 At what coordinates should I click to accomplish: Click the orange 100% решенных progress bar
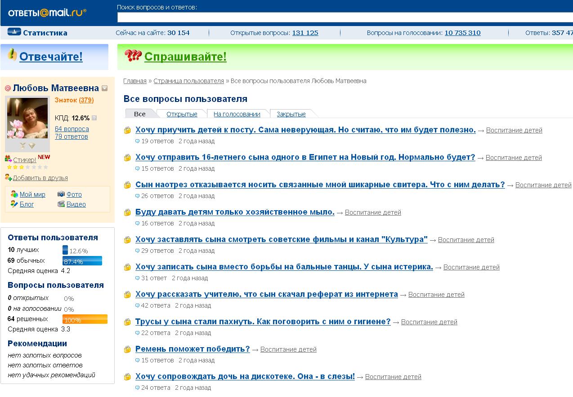(x=85, y=319)
